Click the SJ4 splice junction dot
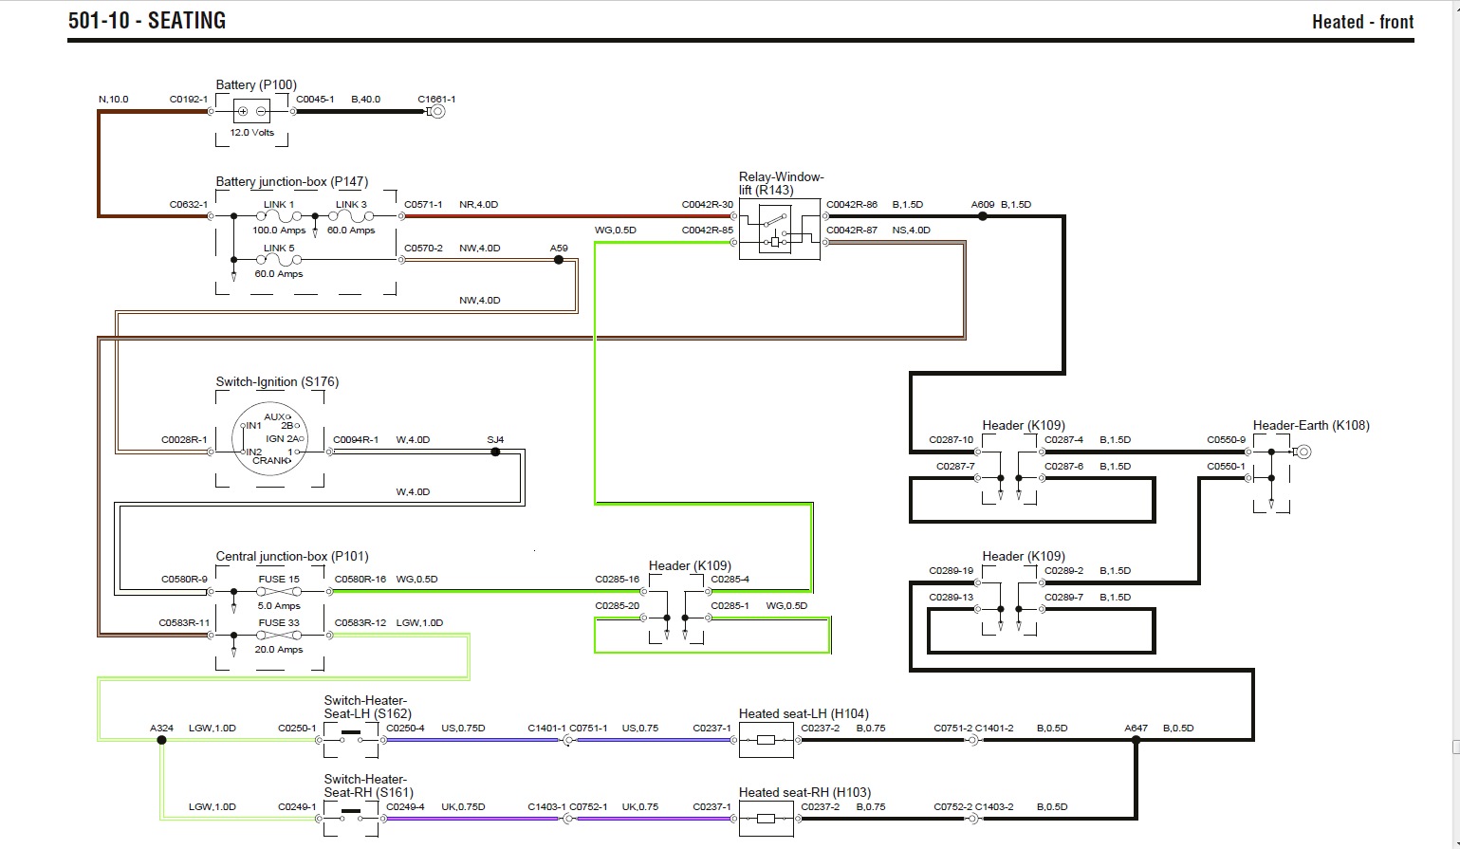This screenshot has width=1460, height=849. click(495, 452)
